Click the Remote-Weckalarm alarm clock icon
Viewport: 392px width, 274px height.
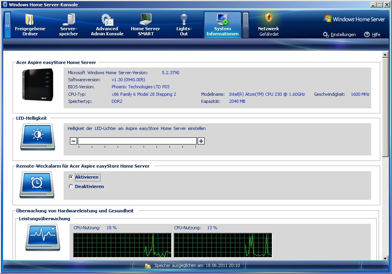pyautogui.click(x=37, y=184)
